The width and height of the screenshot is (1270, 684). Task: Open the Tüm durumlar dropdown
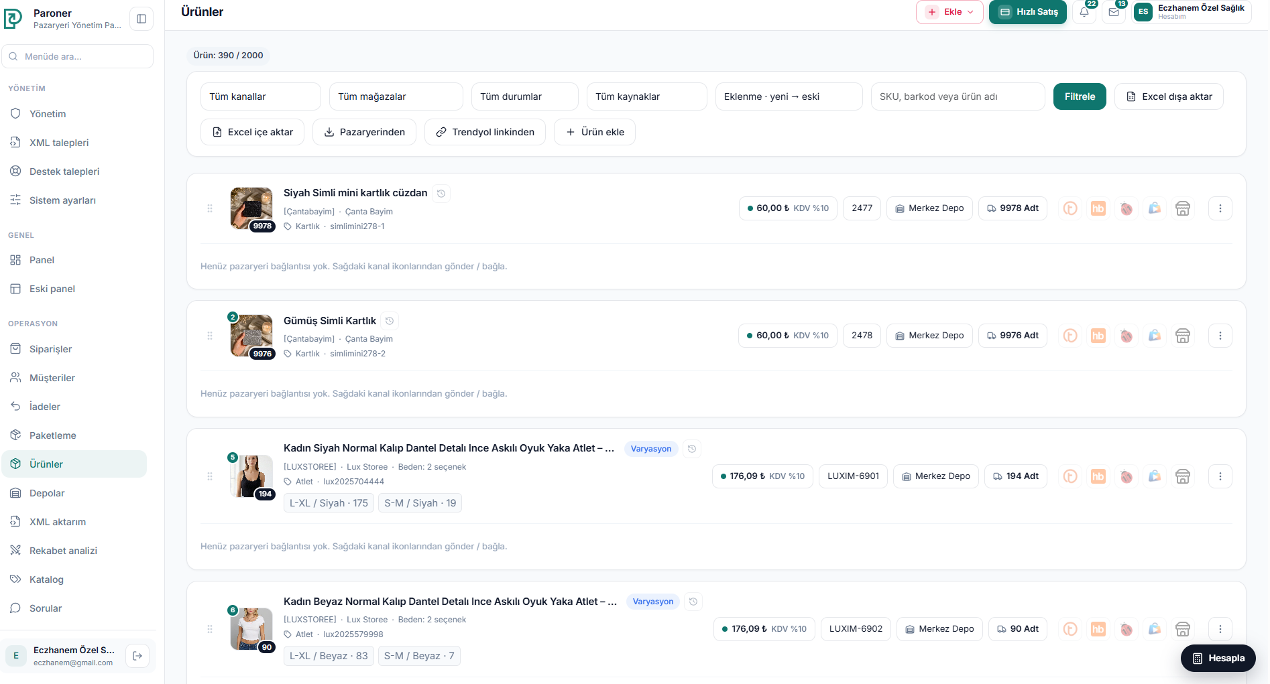click(x=525, y=96)
